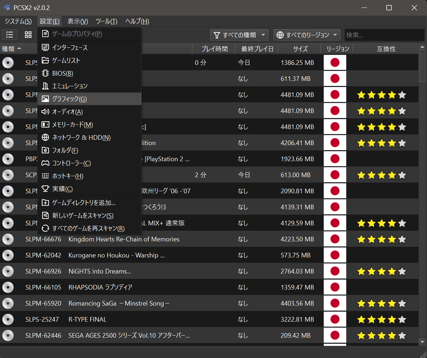Click the rescan all games refresh icon

click(x=45, y=228)
